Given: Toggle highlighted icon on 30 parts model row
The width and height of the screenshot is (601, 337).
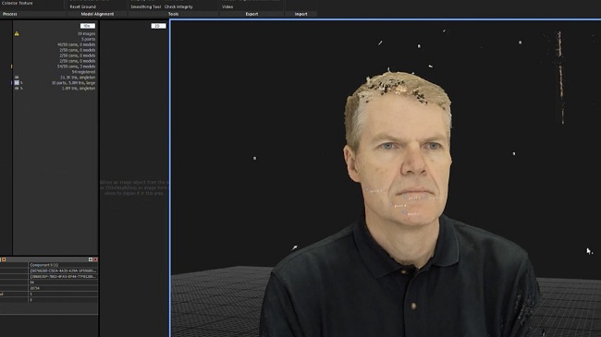Looking at the screenshot, I should tap(17, 83).
